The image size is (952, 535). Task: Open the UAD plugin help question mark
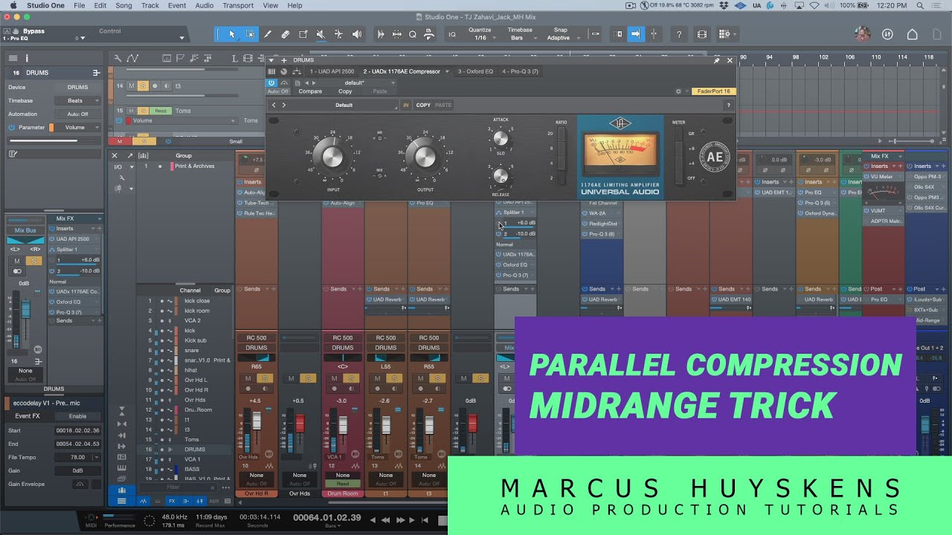(728, 106)
